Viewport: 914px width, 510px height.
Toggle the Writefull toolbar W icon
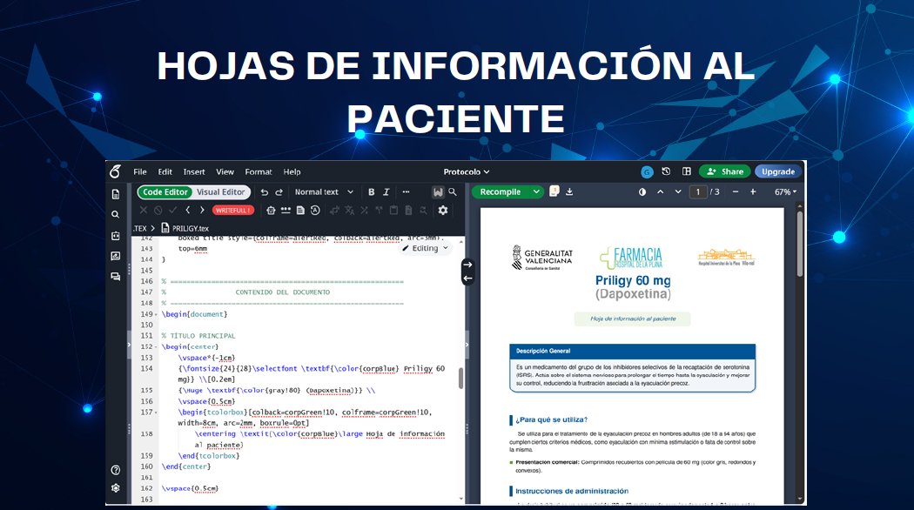pos(438,191)
